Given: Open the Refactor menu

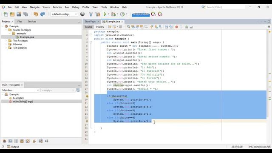Looking at the screenshot, I should 57,7.
